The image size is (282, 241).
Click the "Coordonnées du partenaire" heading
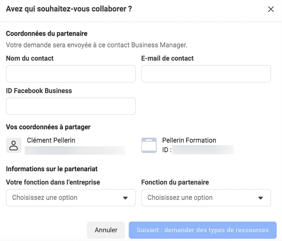[x=47, y=34]
